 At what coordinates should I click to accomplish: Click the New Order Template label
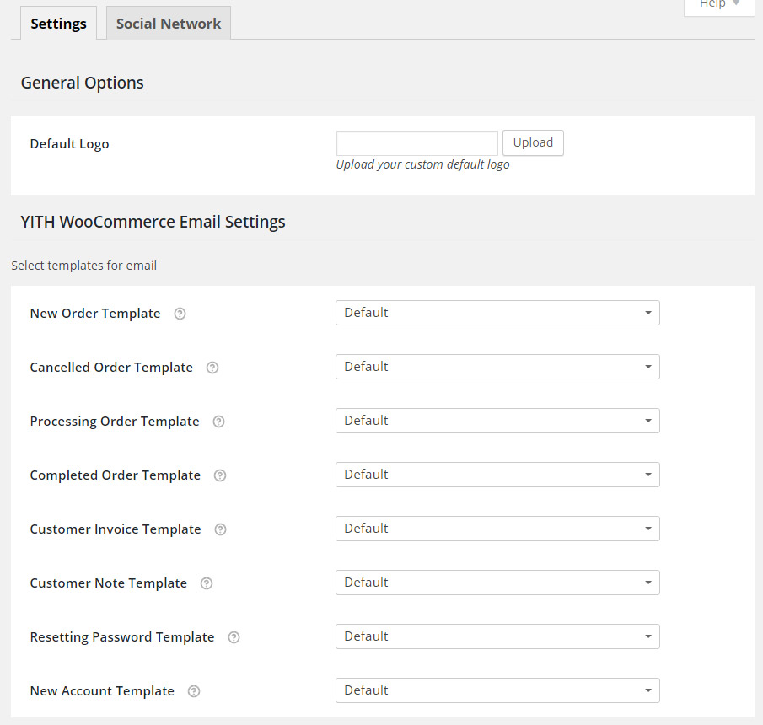point(95,314)
